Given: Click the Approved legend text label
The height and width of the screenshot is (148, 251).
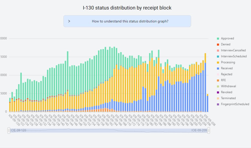Looking at the screenshot, I should (x=227, y=39).
